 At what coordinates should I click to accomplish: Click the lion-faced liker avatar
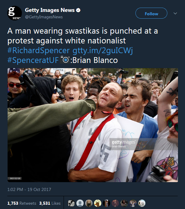89,203
